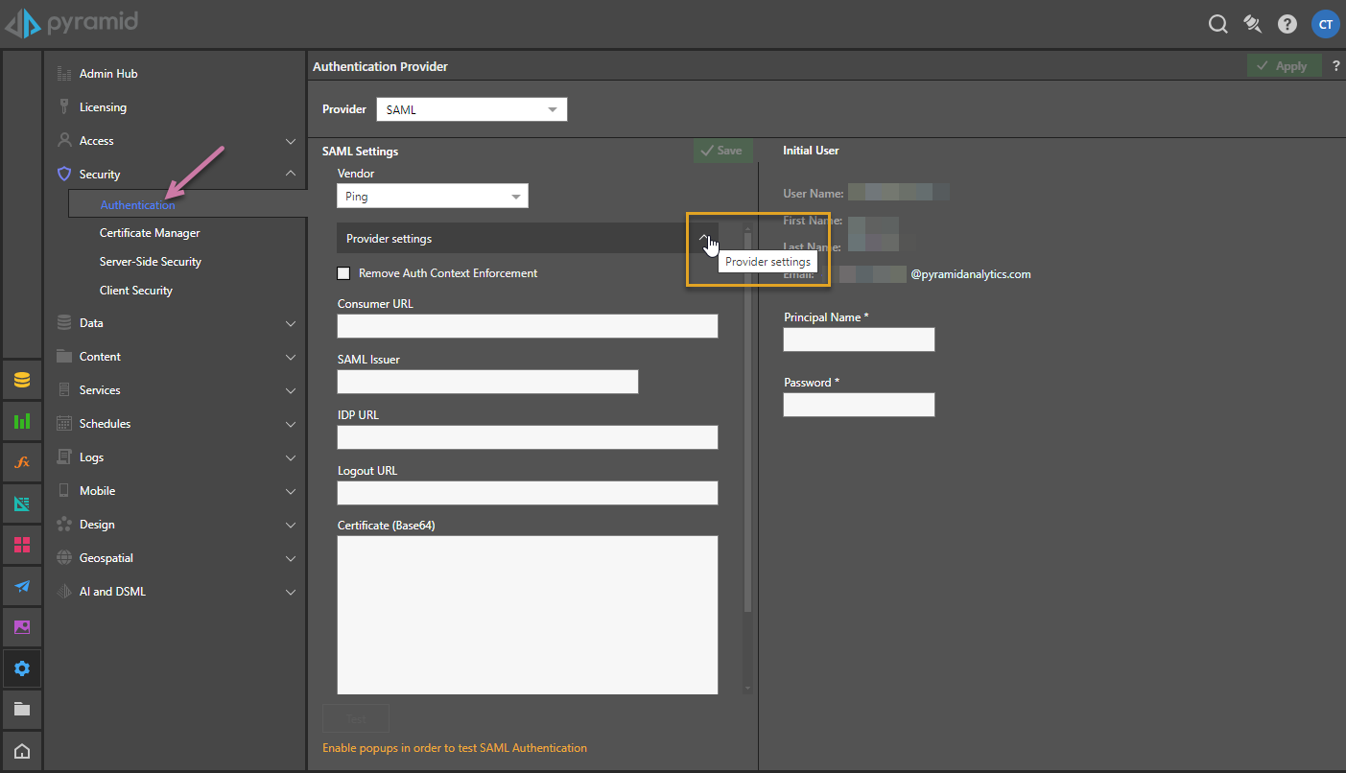This screenshot has width=1346, height=773.
Task: Open the green bar chart module icon
Action: tap(22, 421)
